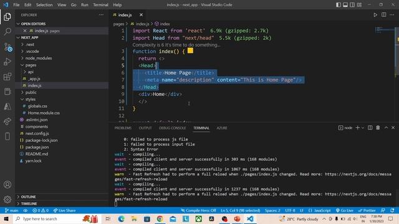Screen dimensions: 399x224
Task: Switch to the Problems tab
Action: [123, 128]
